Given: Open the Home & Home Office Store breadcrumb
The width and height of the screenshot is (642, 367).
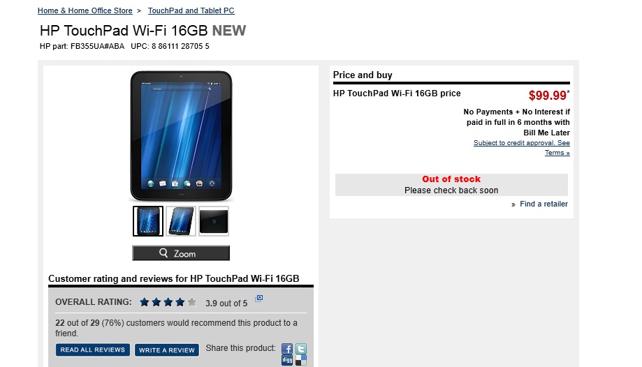Looking at the screenshot, I should point(85,10).
